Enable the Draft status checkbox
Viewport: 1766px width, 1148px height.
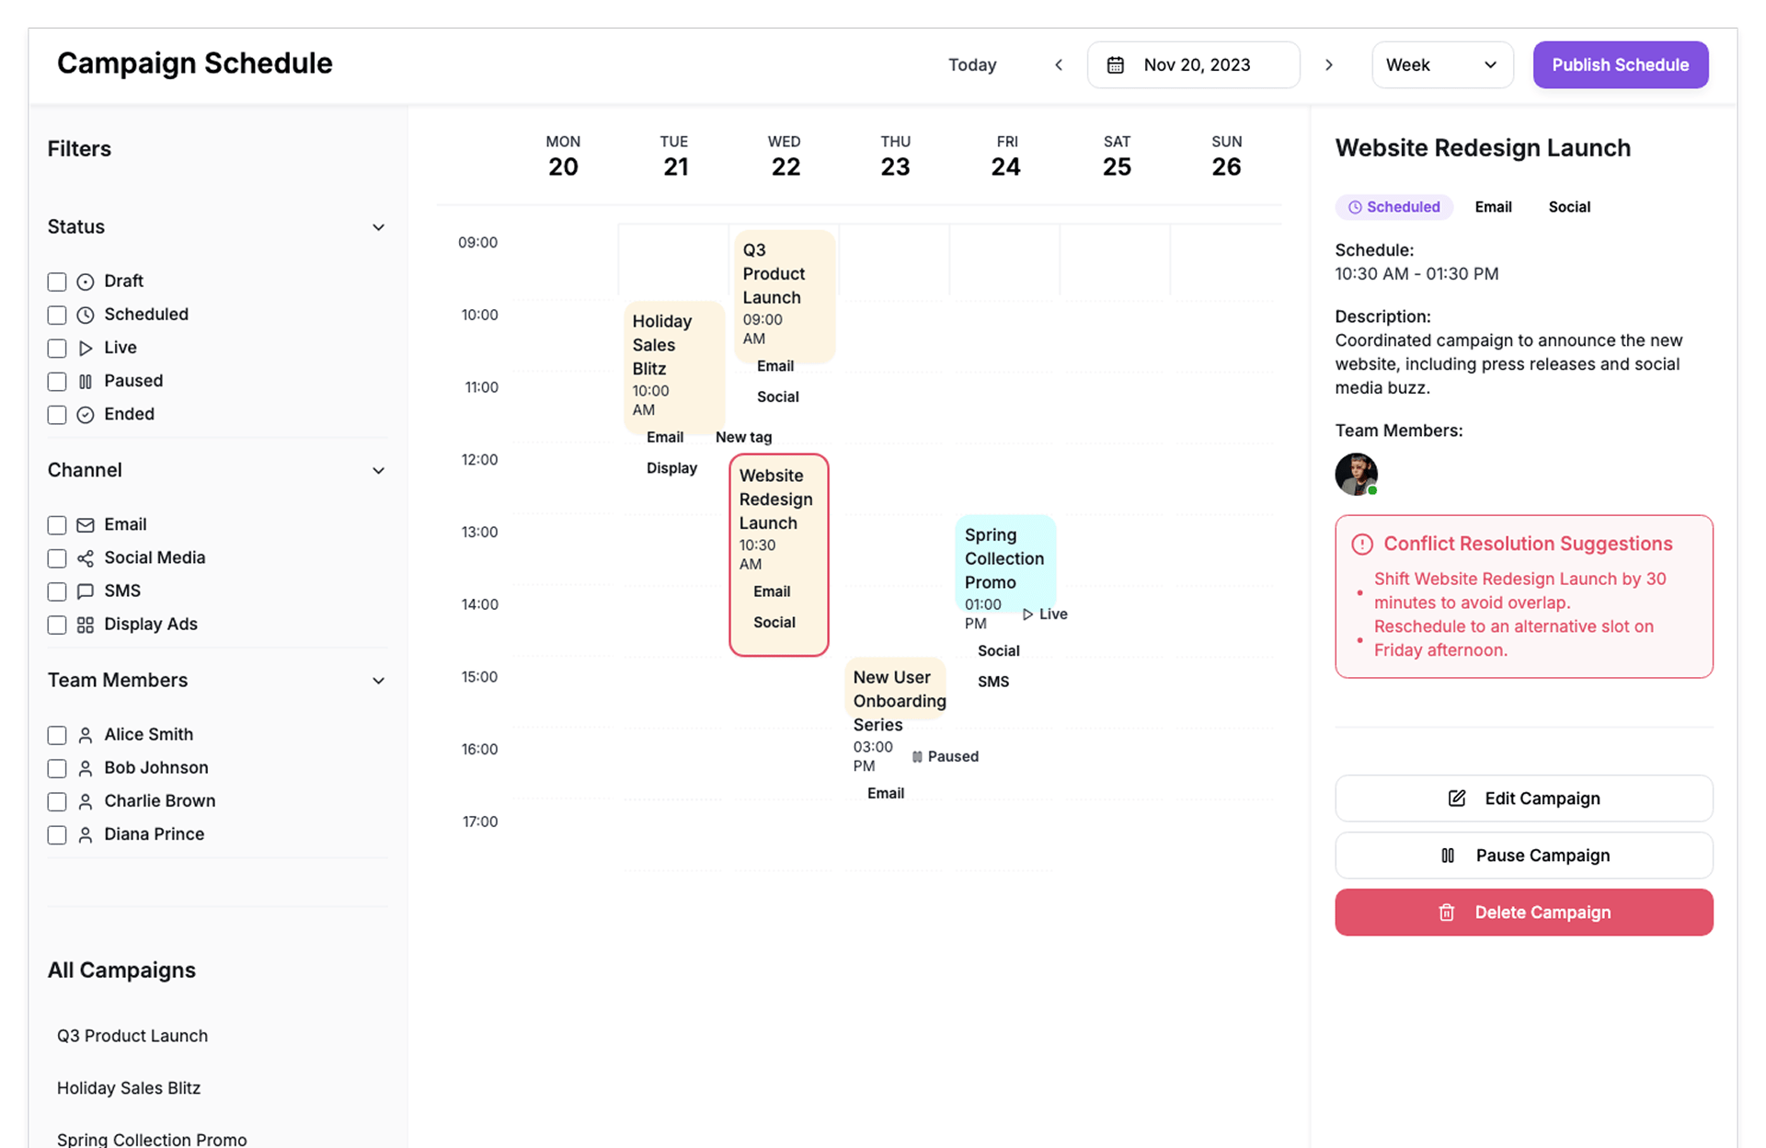coord(57,282)
